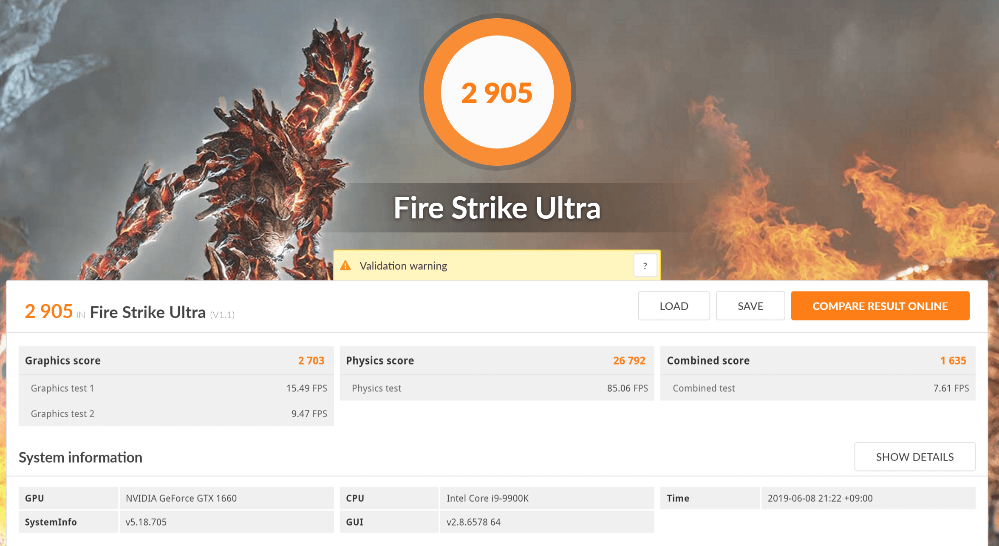Click the Physics score label

pos(380,360)
